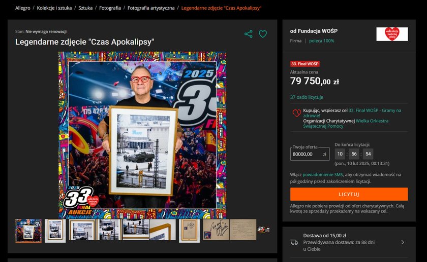Open the Fotografia artystyczna breadcrumb
The height and width of the screenshot is (262, 427).
(151, 8)
